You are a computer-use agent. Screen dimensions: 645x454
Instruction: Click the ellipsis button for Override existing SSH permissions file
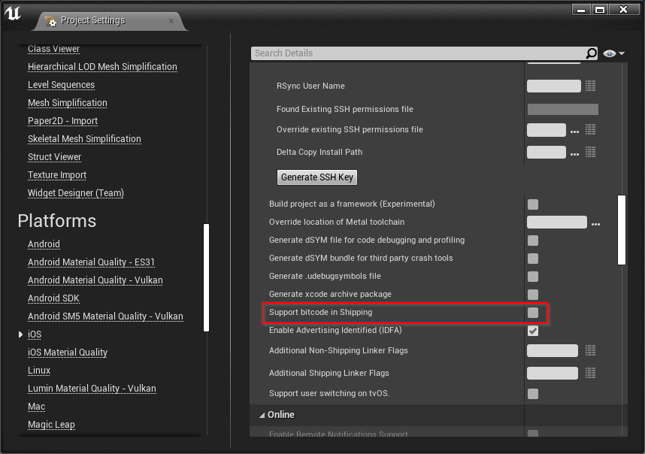(x=574, y=130)
